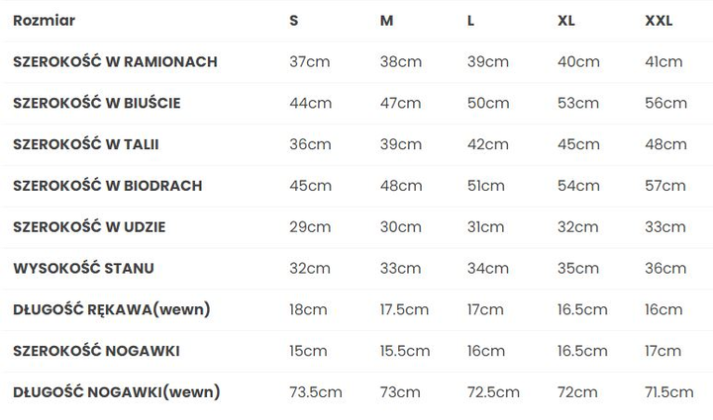713x420 pixels.
Task: Select the 17.5cm sleeve length value
Action: tap(404, 309)
